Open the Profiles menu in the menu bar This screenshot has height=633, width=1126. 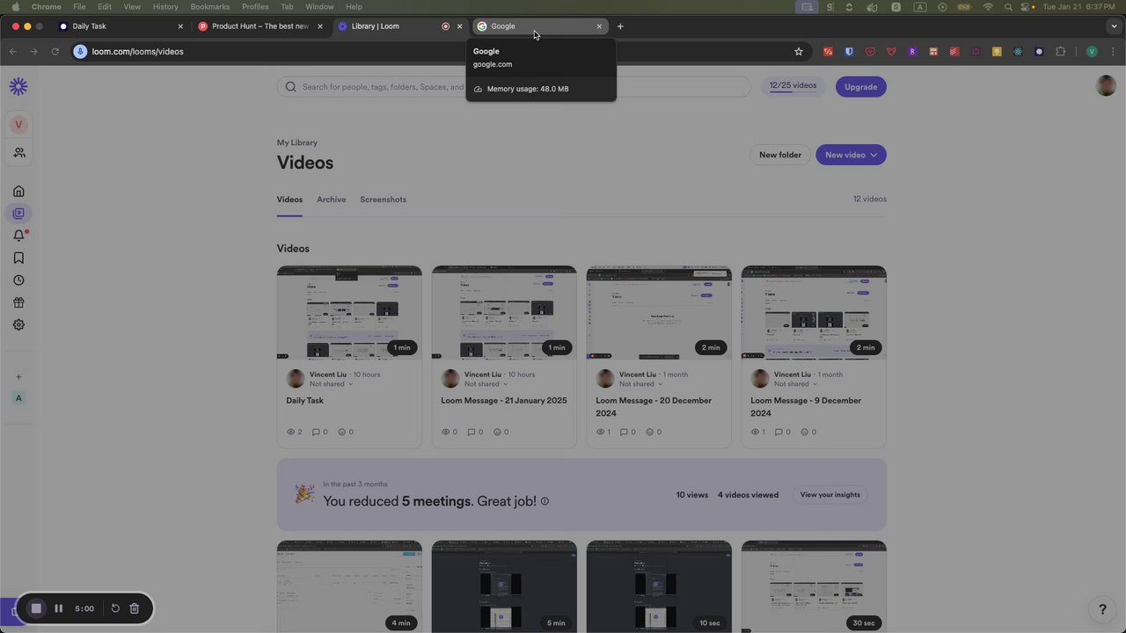tap(255, 7)
